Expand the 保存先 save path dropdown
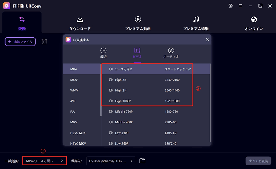This screenshot has height=169, width=276. pyautogui.click(x=111, y=161)
